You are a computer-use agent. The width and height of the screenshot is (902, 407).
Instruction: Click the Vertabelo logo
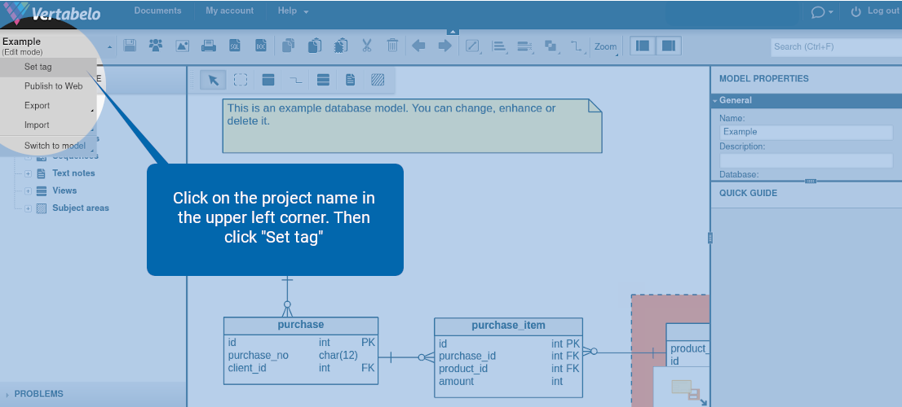pos(51,13)
